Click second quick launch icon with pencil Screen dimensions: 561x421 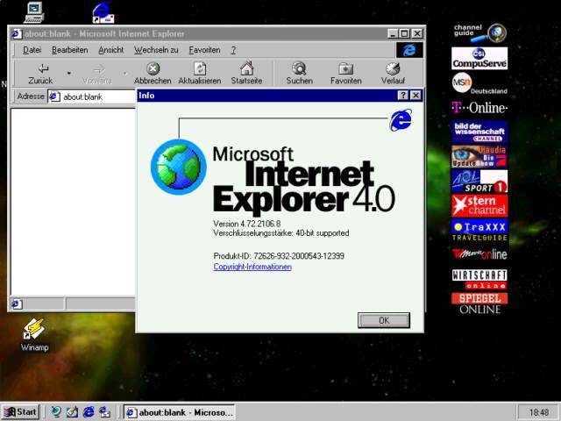point(72,412)
